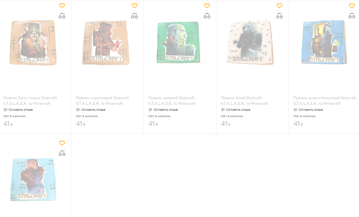The width and height of the screenshot is (359, 217).
Task: Leave review for жовто-блакитний gingerbread
Action: pos(308,110)
